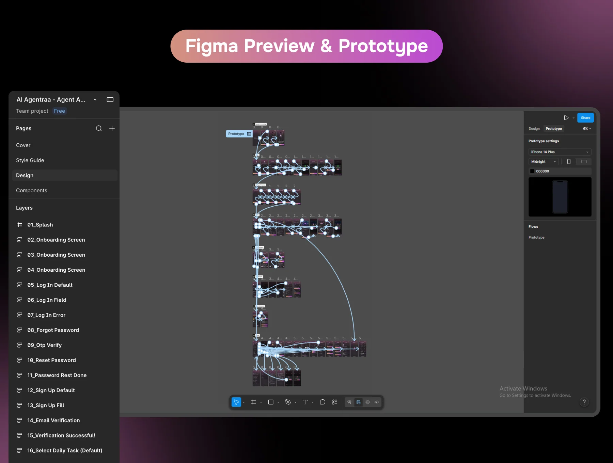
Task: Click the sidebar panel toggle icon
Action: tap(110, 100)
